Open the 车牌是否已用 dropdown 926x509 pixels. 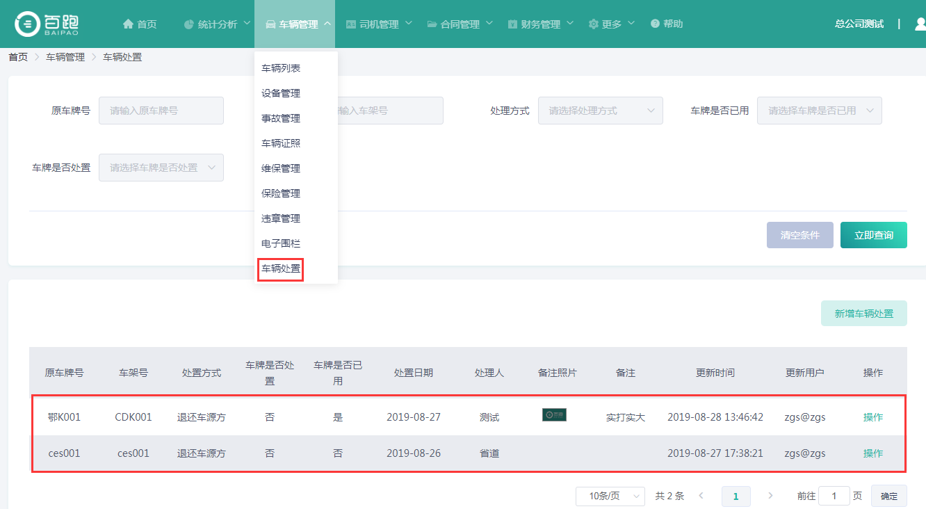(x=819, y=111)
